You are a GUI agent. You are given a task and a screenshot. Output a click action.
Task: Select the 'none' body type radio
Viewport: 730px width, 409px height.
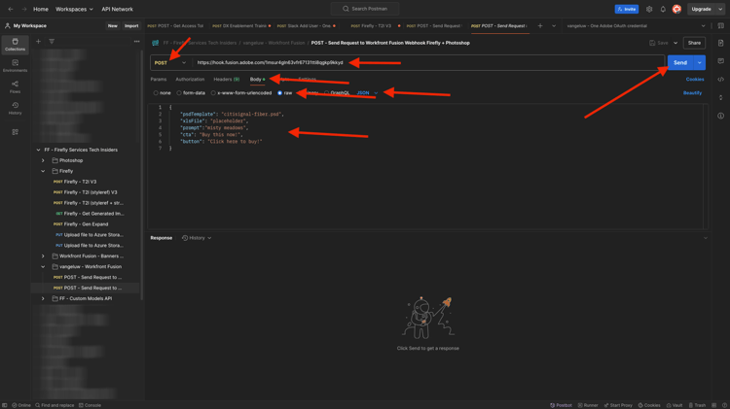click(156, 93)
